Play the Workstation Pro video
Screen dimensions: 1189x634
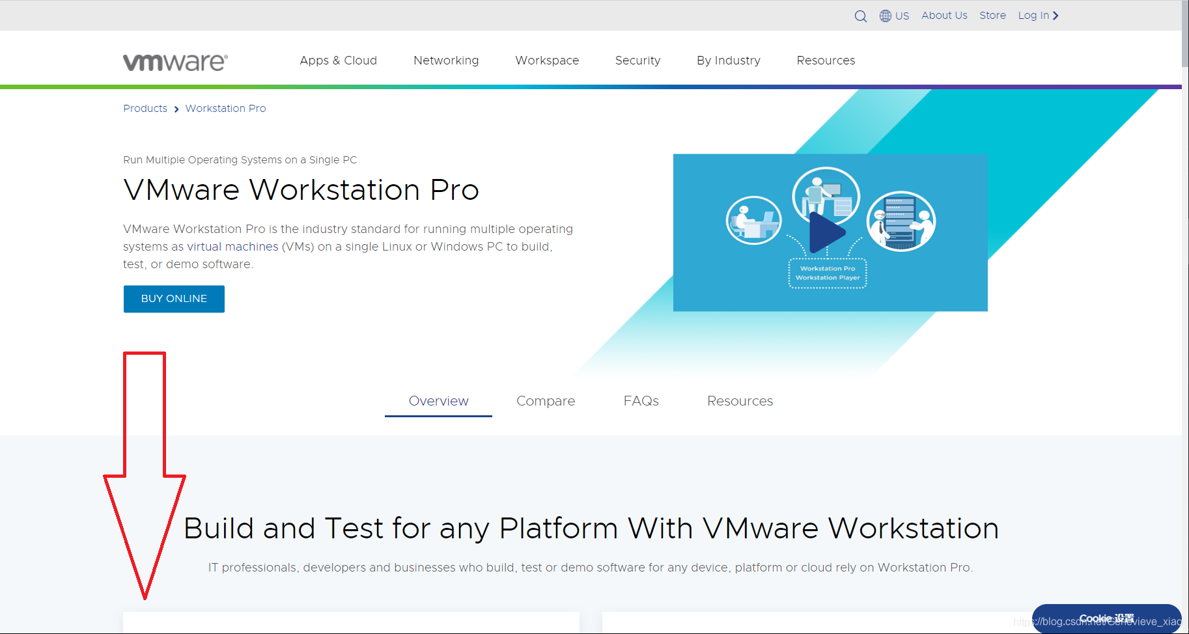pos(827,232)
